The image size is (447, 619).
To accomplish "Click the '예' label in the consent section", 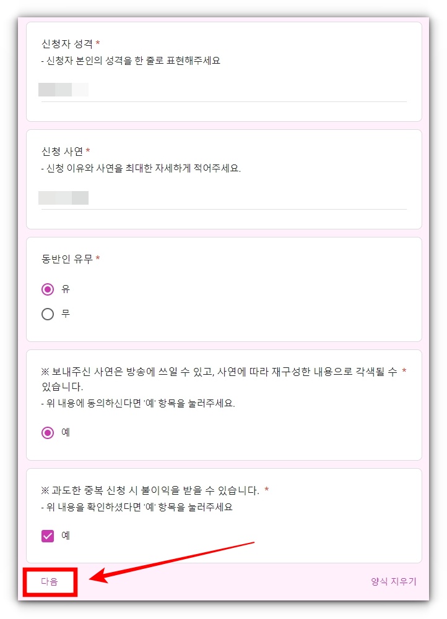I will pyautogui.click(x=66, y=433).
